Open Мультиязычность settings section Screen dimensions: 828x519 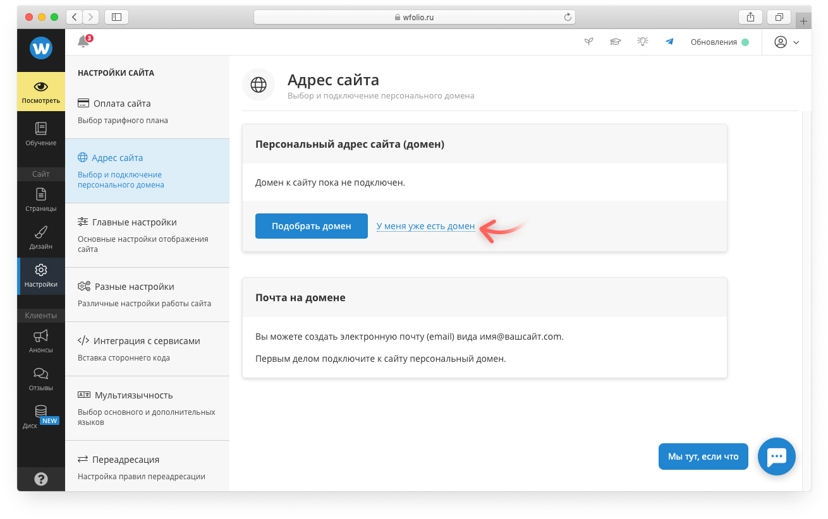[147, 409]
